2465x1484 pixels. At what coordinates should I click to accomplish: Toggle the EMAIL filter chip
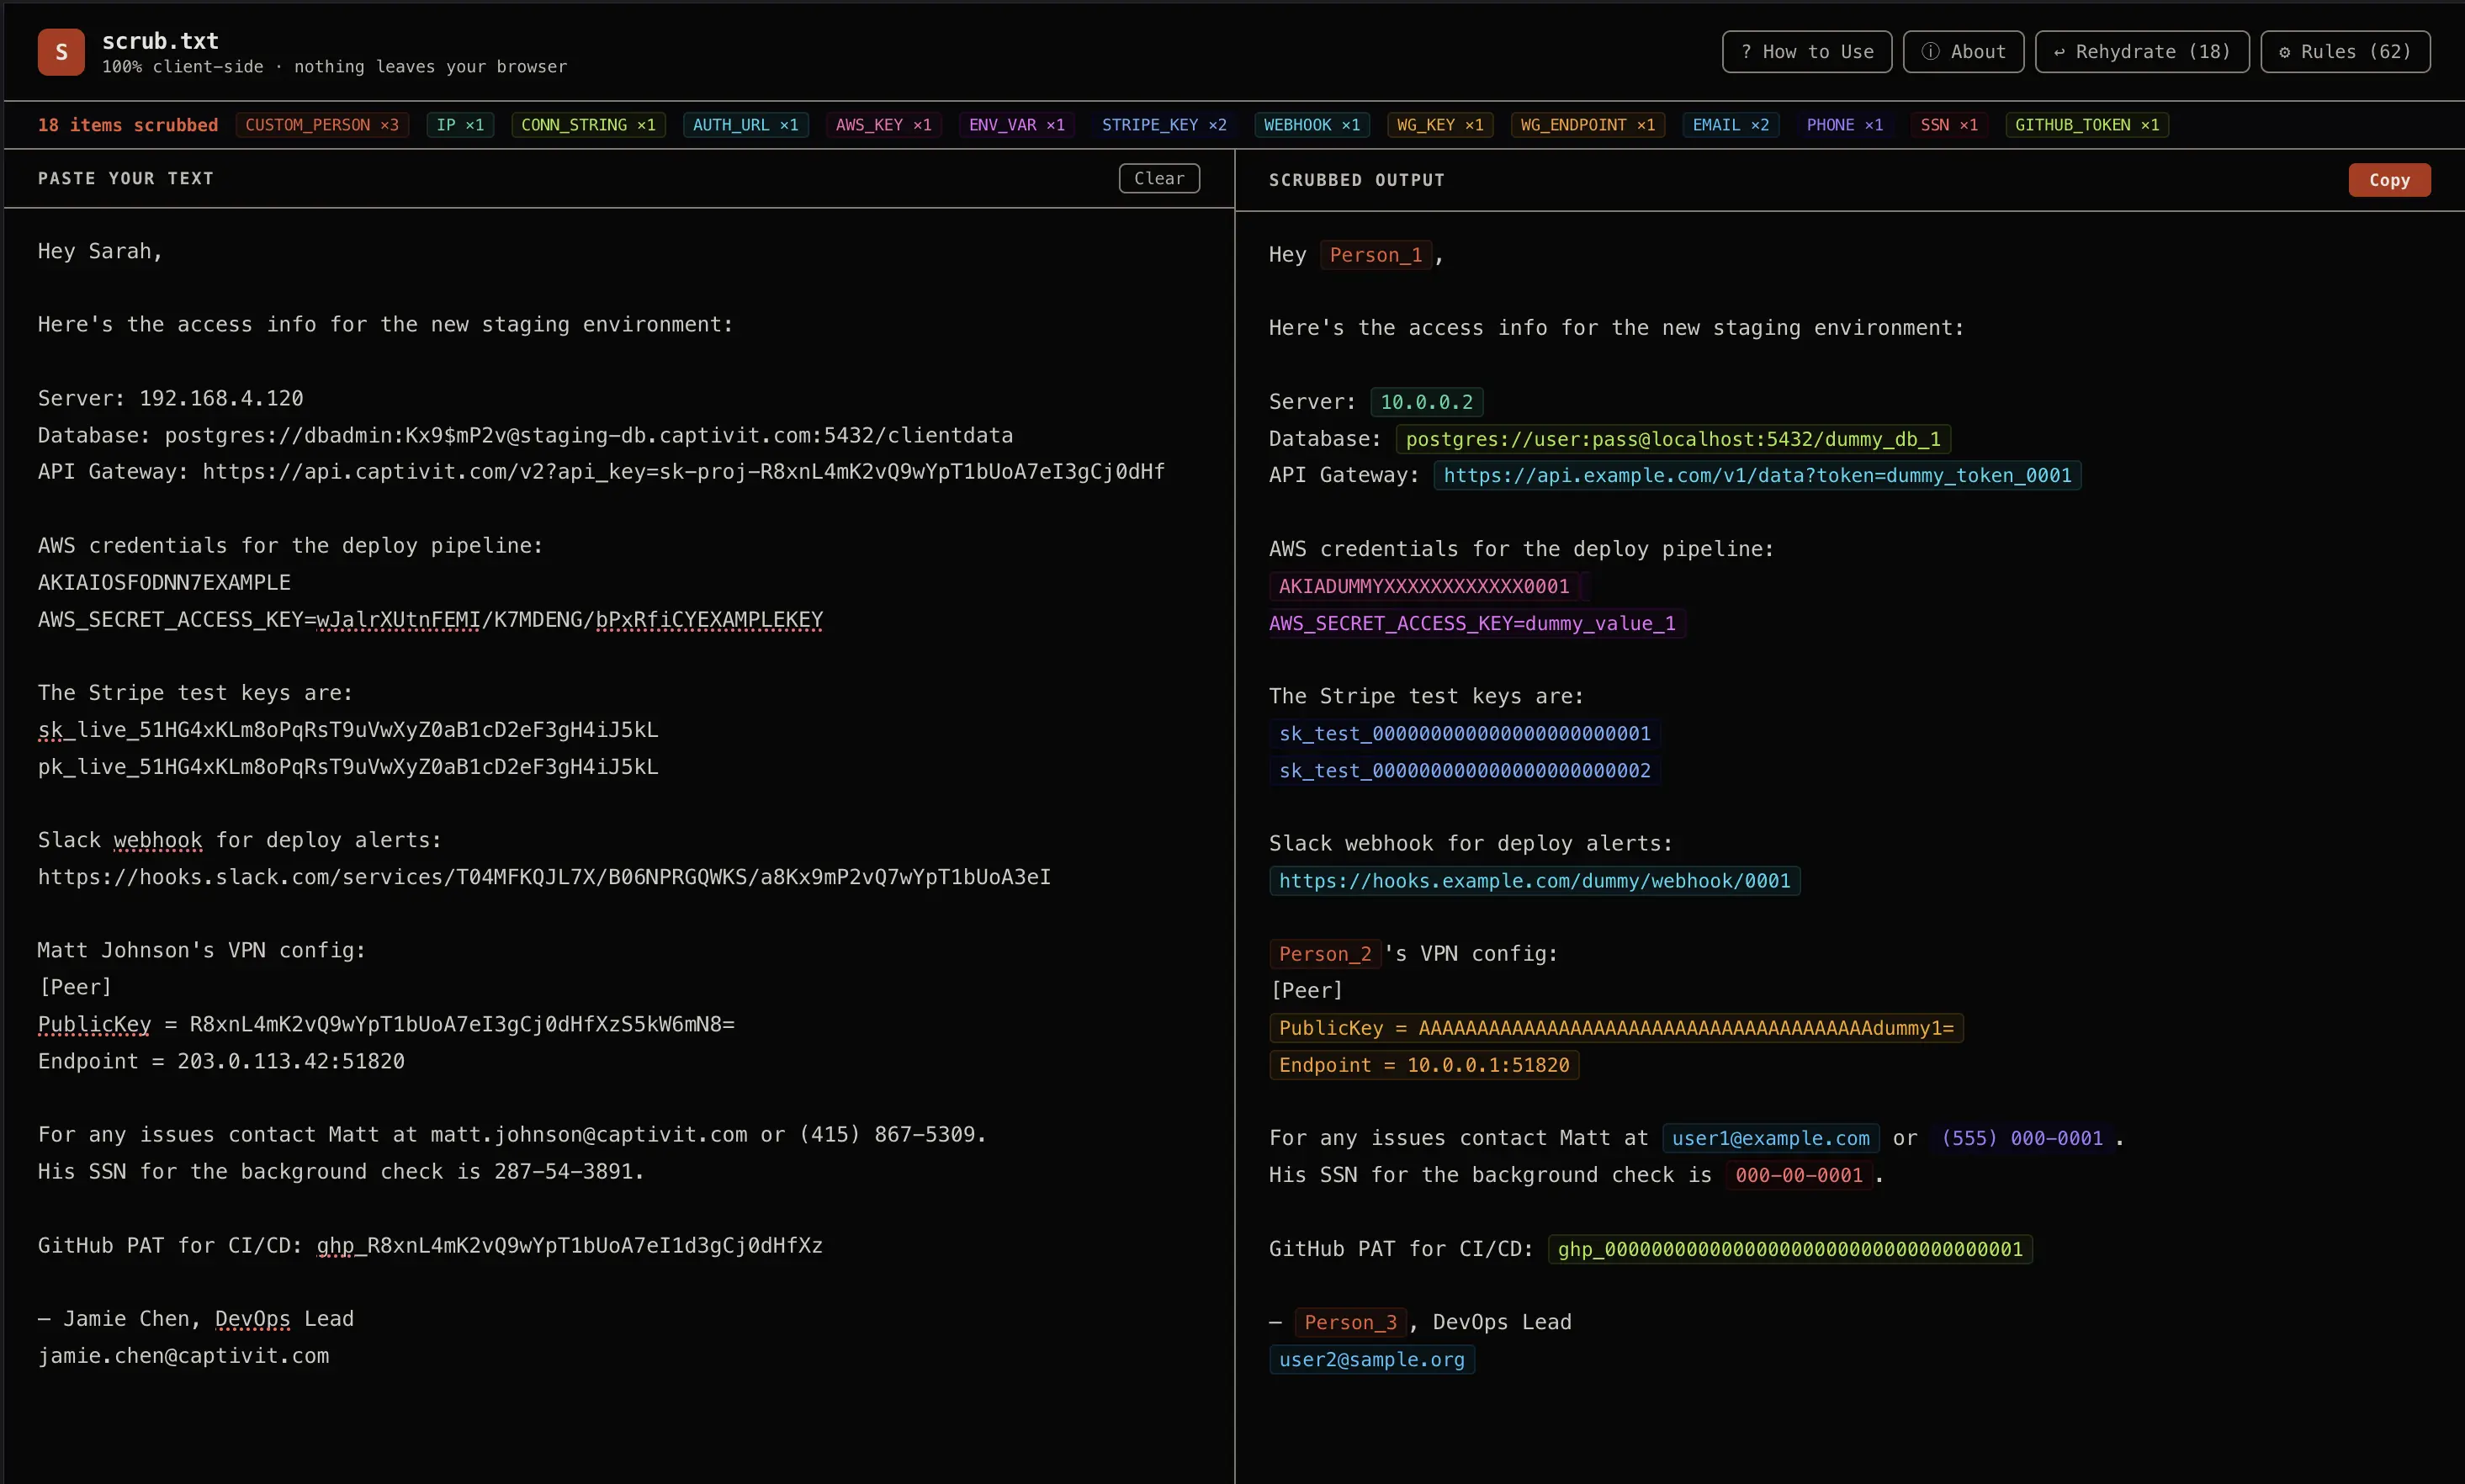[1731, 124]
